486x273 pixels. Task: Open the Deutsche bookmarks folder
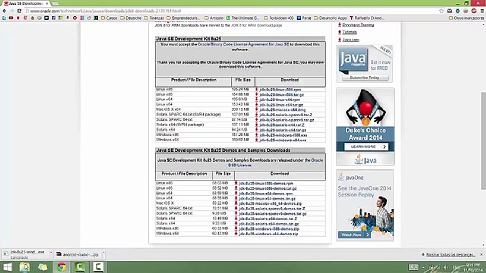tap(131, 18)
